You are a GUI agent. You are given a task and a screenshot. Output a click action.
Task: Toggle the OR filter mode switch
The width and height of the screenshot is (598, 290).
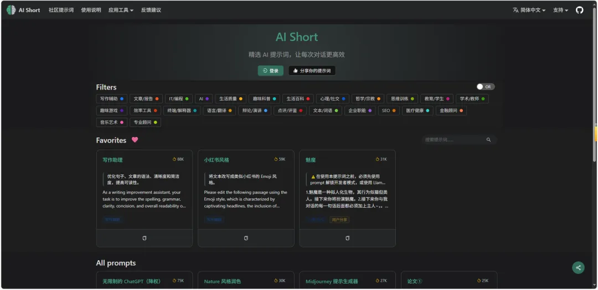(x=486, y=87)
